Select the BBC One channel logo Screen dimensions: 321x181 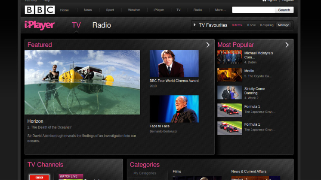[39, 177]
